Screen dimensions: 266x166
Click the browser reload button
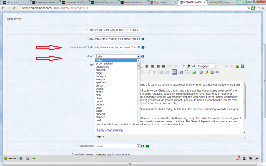pyautogui.click(x=14, y=8)
